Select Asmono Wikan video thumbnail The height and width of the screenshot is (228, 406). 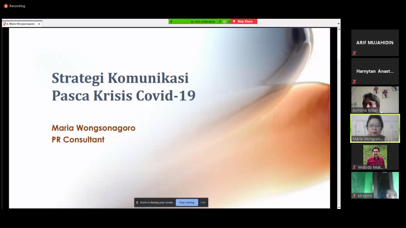click(x=375, y=100)
